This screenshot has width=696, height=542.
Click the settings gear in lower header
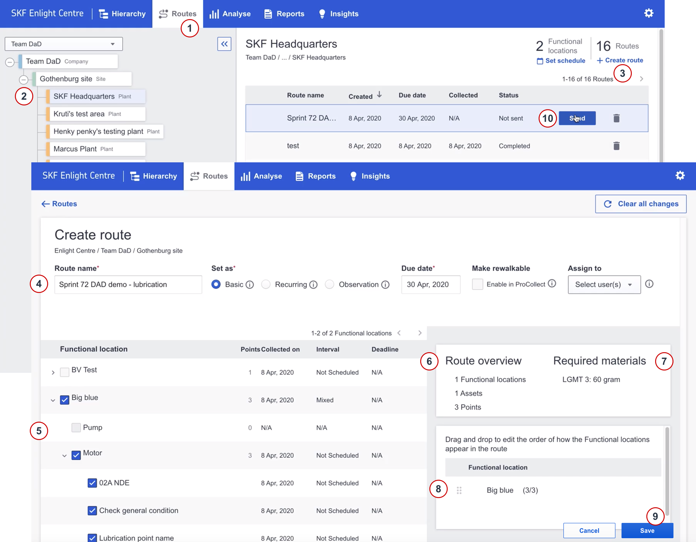pos(680,176)
